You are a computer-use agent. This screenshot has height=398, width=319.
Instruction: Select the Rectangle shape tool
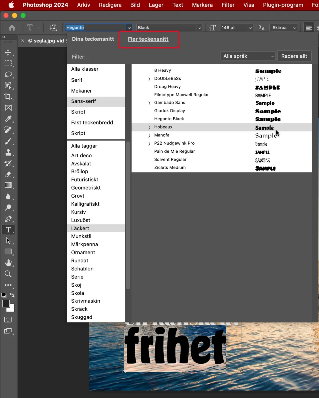(8, 252)
